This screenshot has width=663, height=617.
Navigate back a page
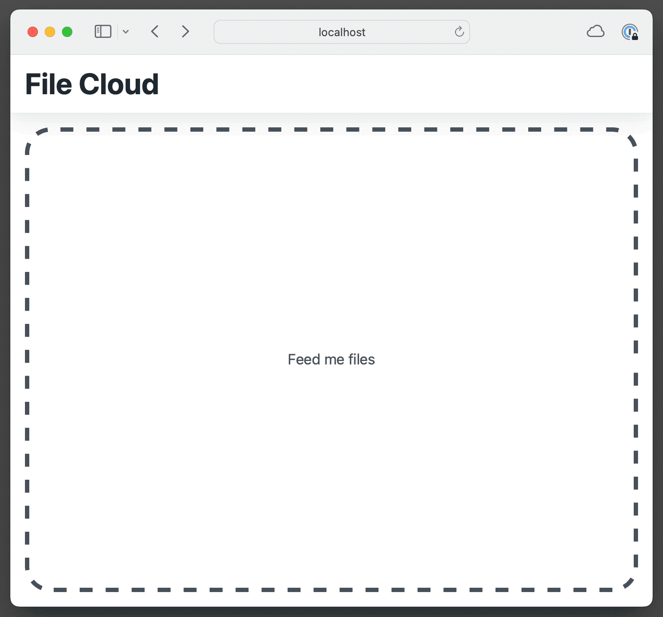tap(155, 31)
